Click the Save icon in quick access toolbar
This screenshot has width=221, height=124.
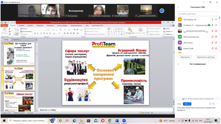pyautogui.click(x=5, y=22)
